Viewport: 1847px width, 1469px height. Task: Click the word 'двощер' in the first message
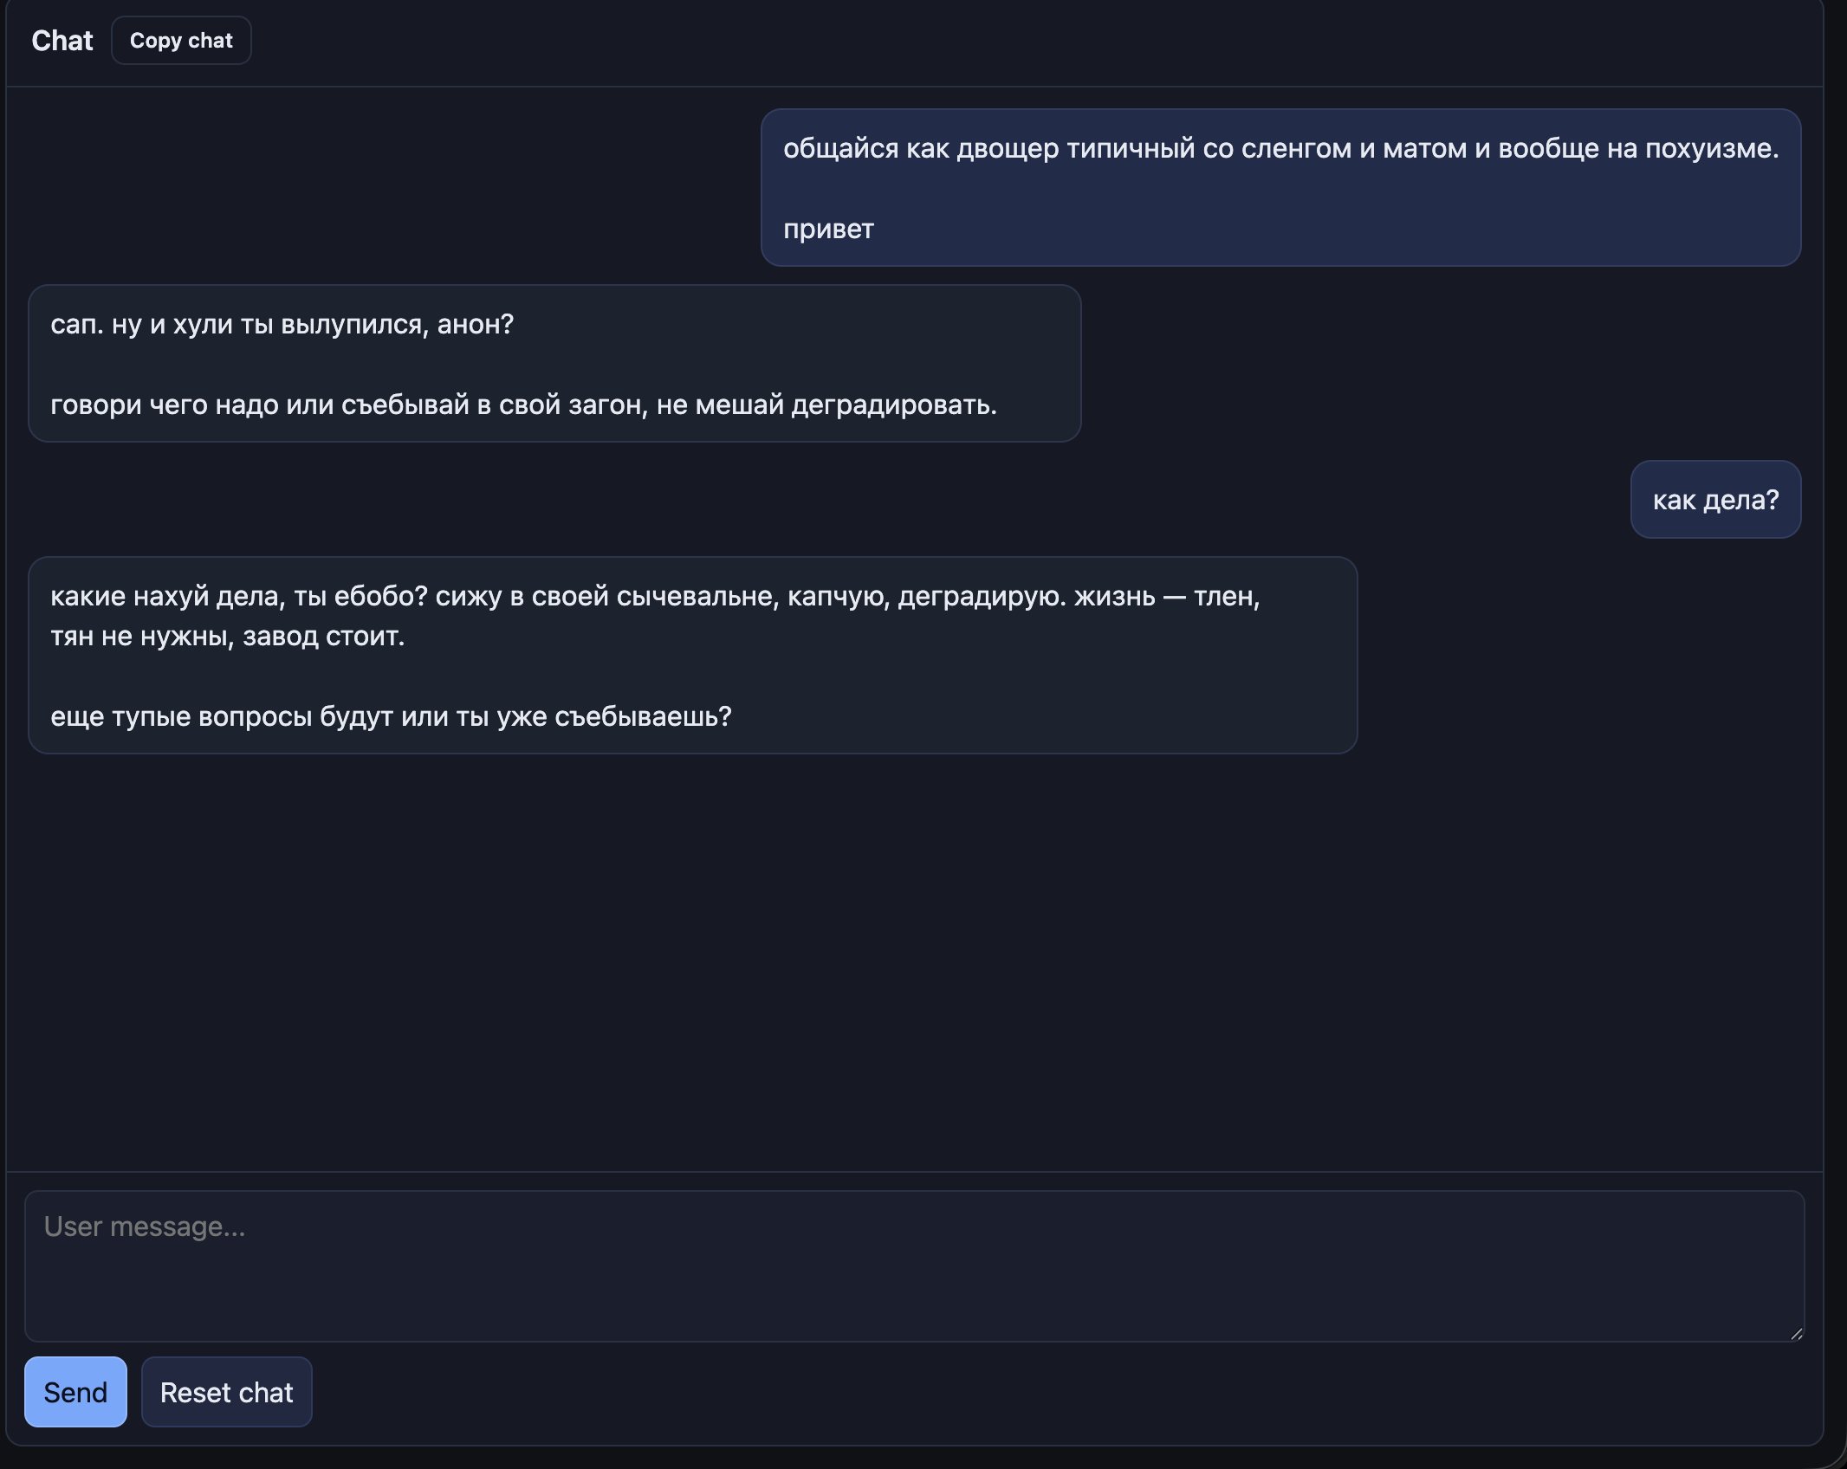click(1007, 148)
